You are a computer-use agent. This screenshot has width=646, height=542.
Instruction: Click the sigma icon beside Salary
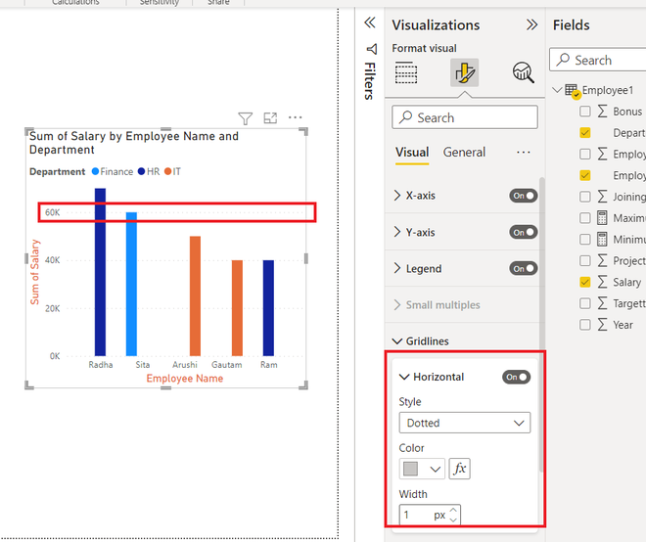(602, 282)
